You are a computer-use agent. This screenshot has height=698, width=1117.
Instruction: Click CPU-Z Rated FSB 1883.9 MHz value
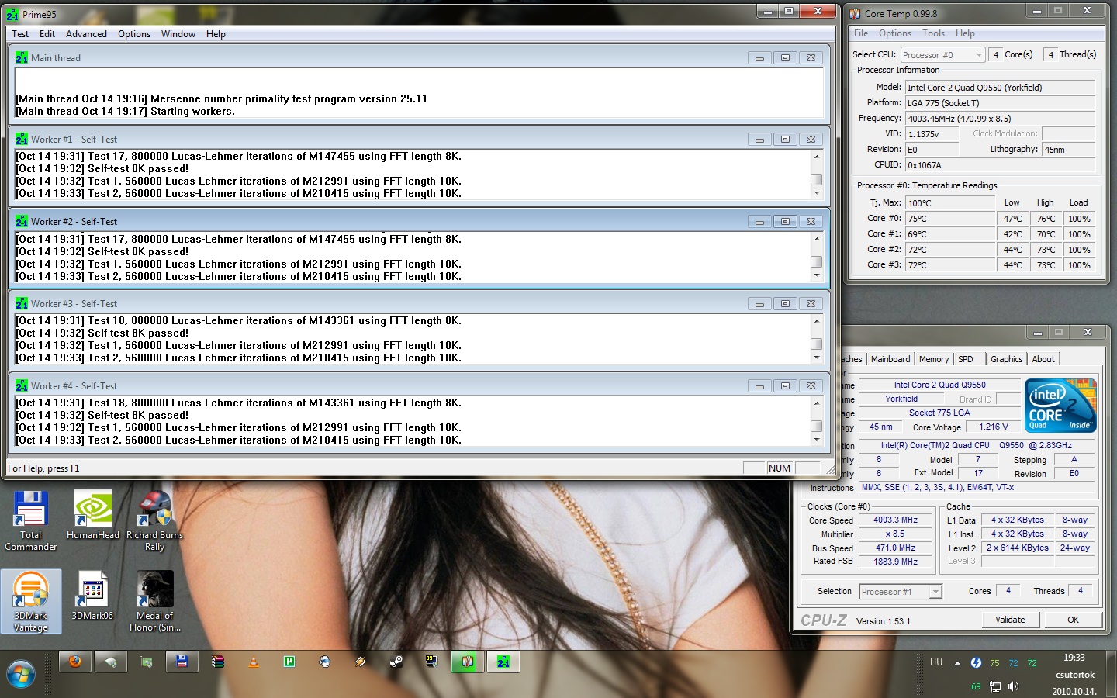point(895,562)
